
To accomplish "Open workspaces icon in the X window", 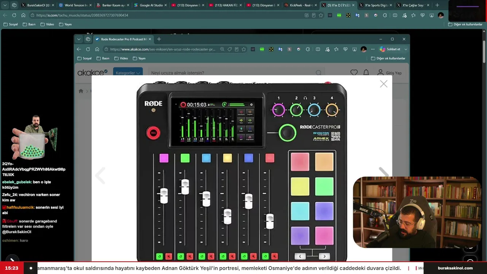I will coord(14,5).
